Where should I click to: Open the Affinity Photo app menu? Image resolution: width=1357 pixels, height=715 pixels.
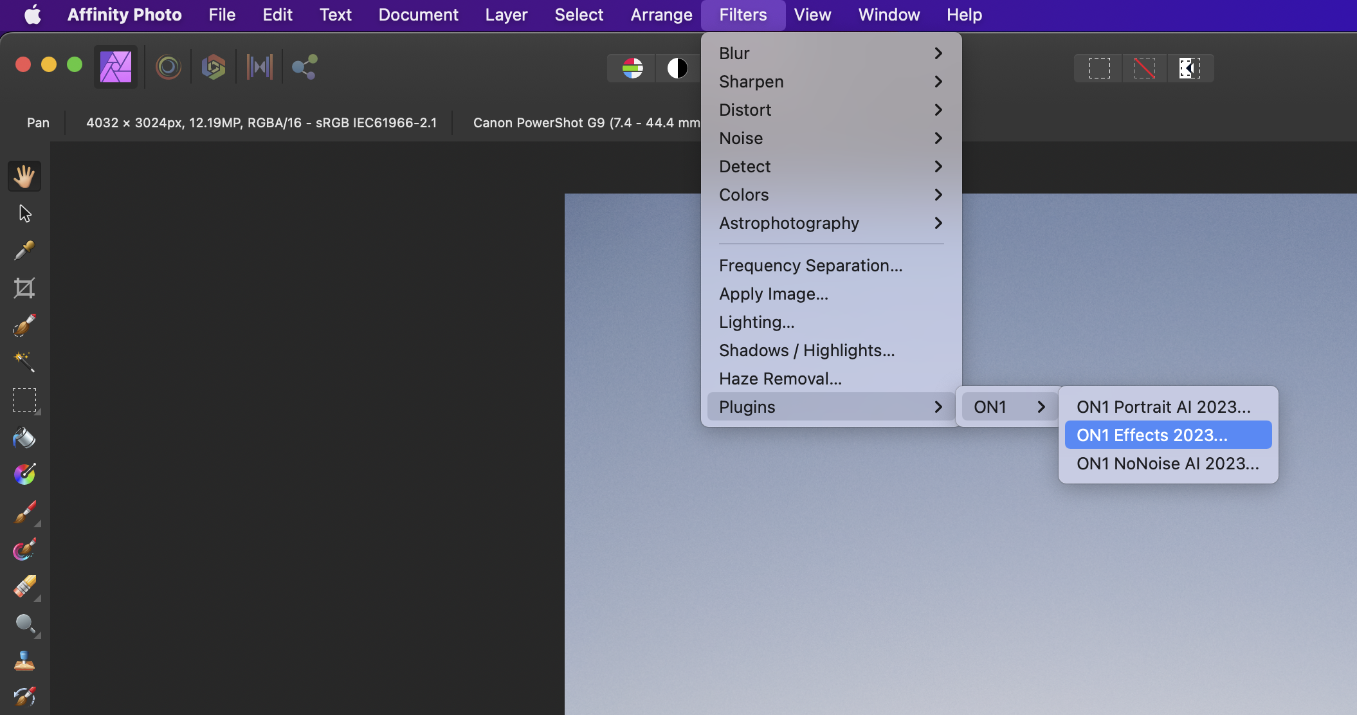point(125,15)
